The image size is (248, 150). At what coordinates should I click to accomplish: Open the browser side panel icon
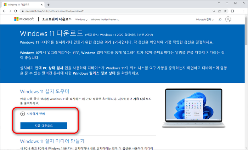(x=232, y=11)
